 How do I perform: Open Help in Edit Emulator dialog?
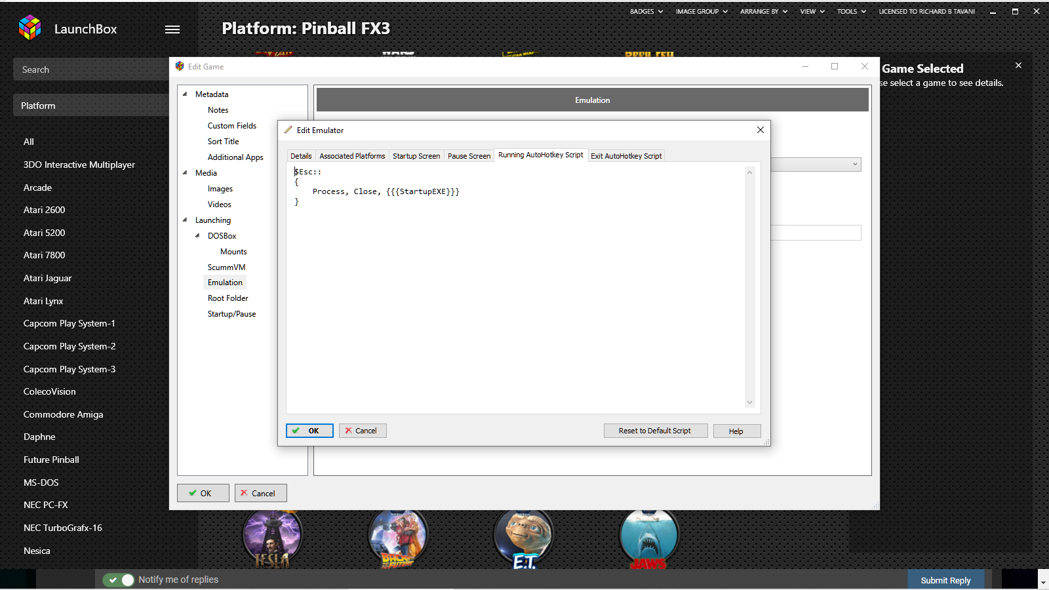coord(736,431)
